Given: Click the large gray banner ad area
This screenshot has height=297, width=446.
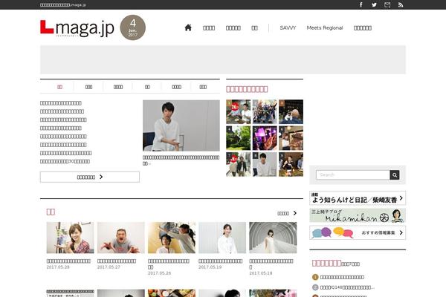Looking at the screenshot, I should (x=223, y=59).
